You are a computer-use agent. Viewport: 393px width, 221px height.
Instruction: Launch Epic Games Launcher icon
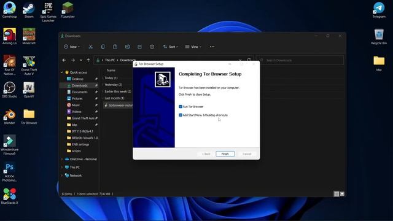[48, 12]
